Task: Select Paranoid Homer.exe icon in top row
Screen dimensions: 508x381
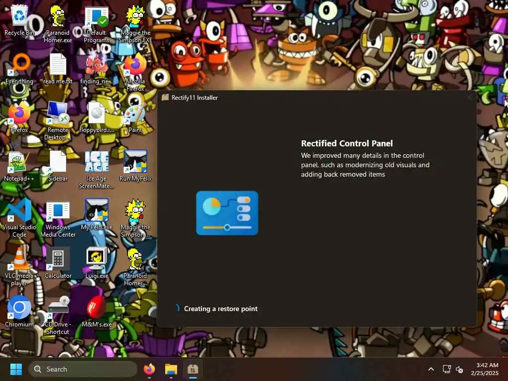Action: 58,24
